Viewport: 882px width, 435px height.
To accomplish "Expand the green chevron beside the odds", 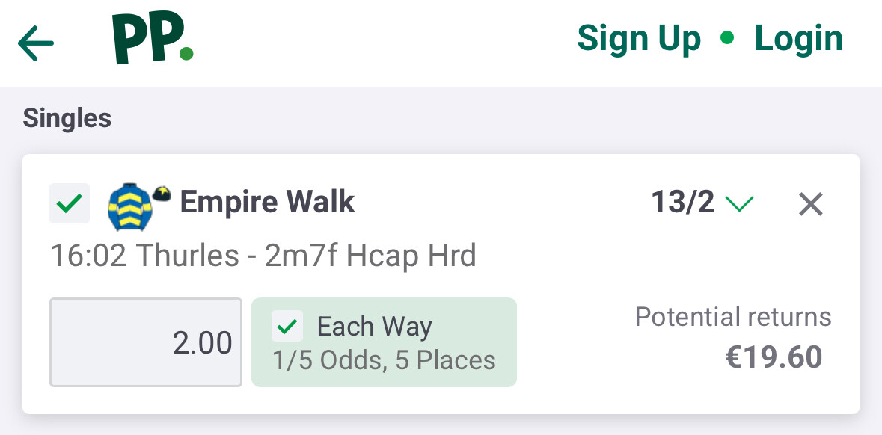I will [739, 203].
